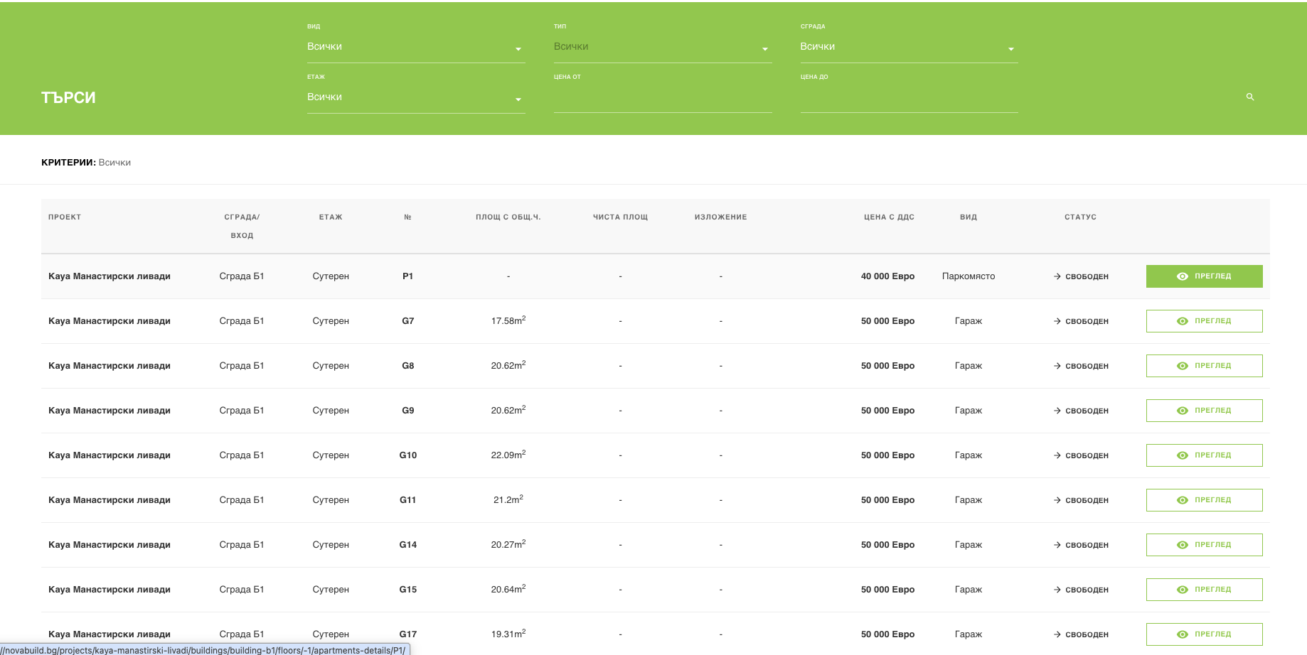Click eye icon in G14 row

(1182, 545)
